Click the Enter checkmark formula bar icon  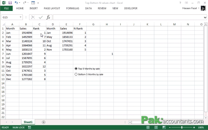coord(41,17)
